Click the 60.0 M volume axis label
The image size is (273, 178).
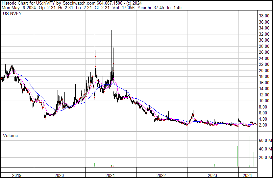[265, 140]
